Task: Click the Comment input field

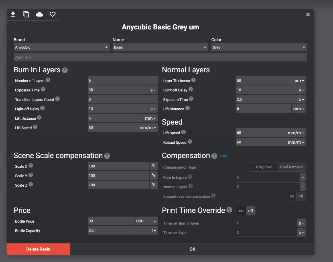Action: (x=160, y=57)
